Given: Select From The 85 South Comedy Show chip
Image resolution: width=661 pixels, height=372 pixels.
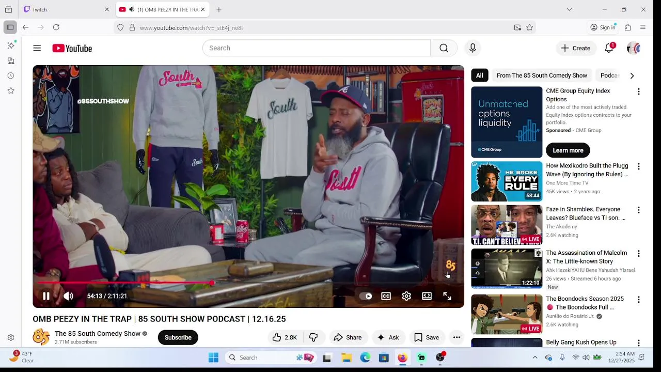Looking at the screenshot, I should tap(542, 75).
